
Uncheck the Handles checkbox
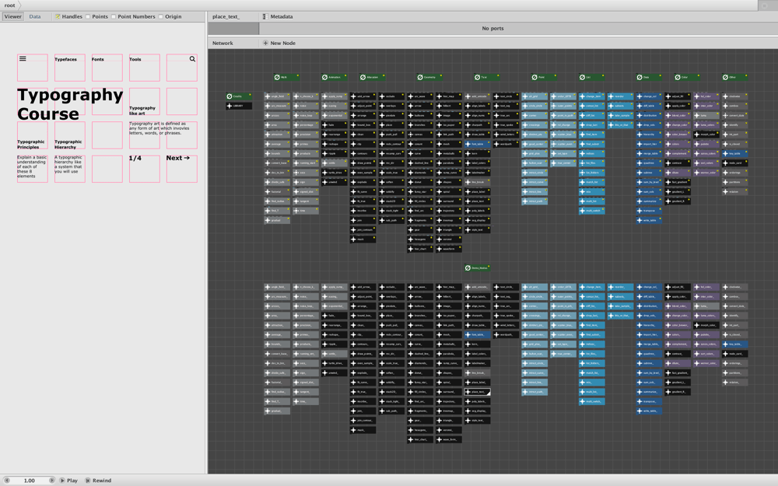point(58,16)
